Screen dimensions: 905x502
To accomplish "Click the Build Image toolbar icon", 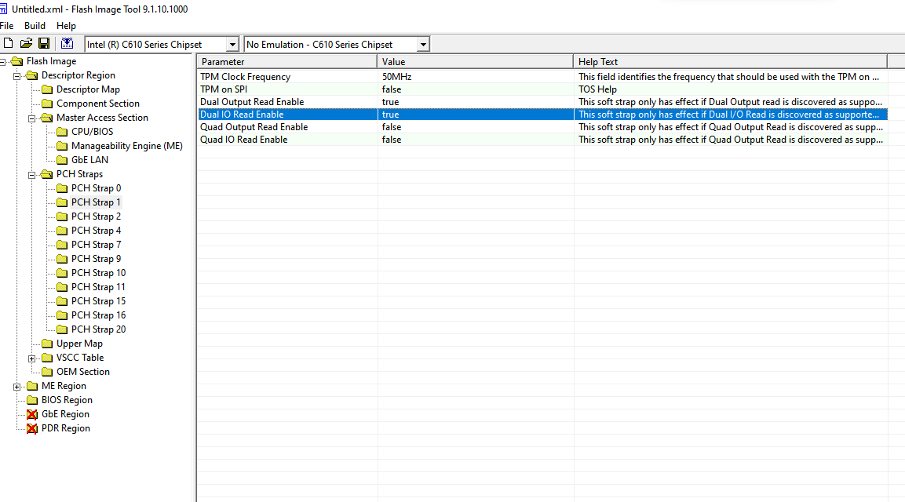I will (68, 44).
